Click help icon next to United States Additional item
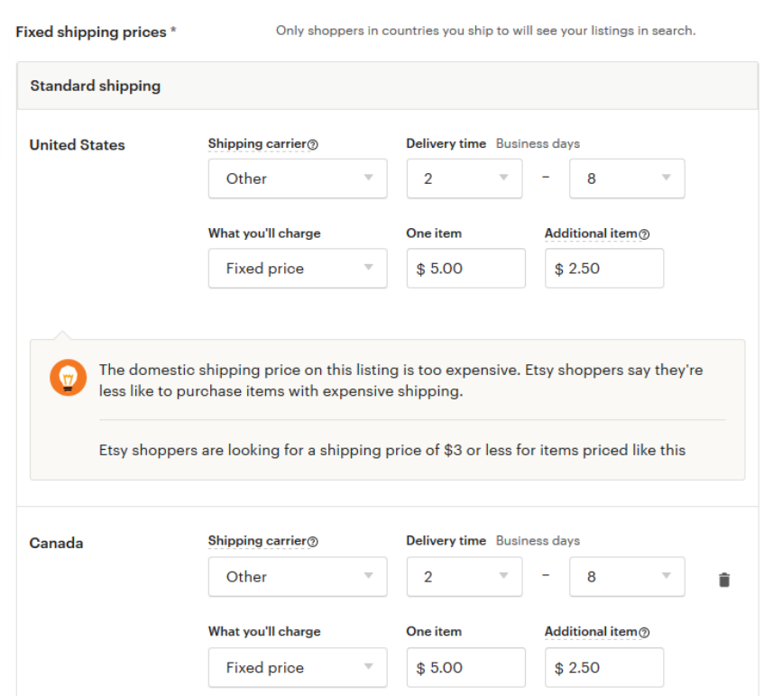773x696 pixels. (x=644, y=234)
